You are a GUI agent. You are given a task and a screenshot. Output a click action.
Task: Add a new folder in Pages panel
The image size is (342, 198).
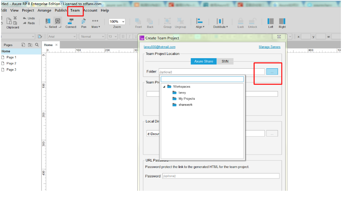pos(30,45)
